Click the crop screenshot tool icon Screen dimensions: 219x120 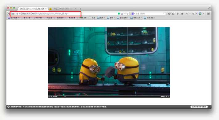click(x=193, y=14)
